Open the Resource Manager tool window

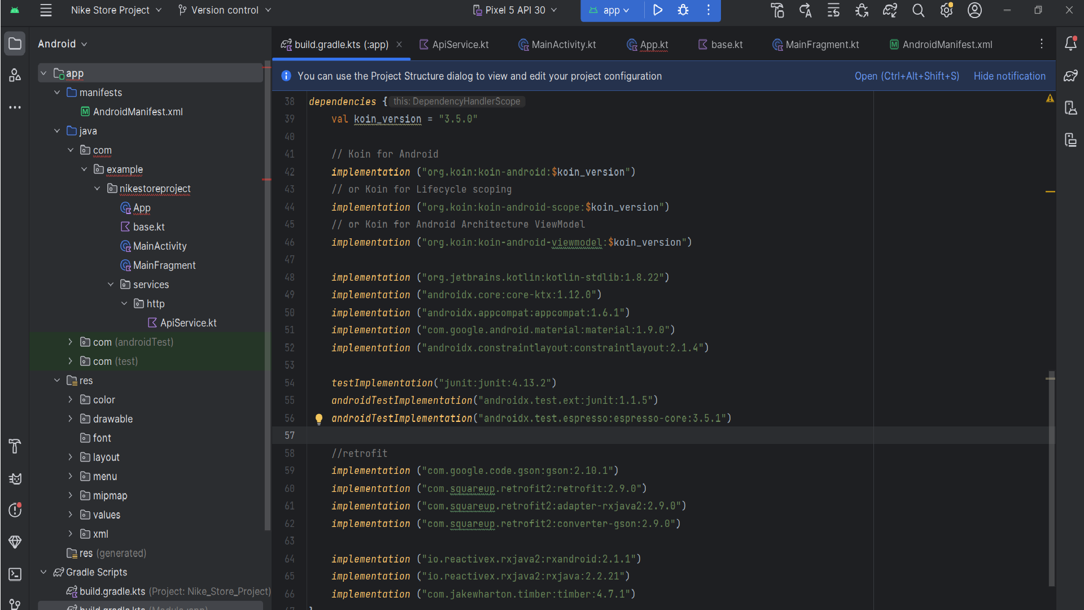coord(15,75)
